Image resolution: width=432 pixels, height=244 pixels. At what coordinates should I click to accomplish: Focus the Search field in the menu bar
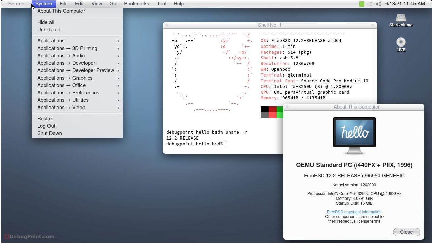tap(16, 4)
